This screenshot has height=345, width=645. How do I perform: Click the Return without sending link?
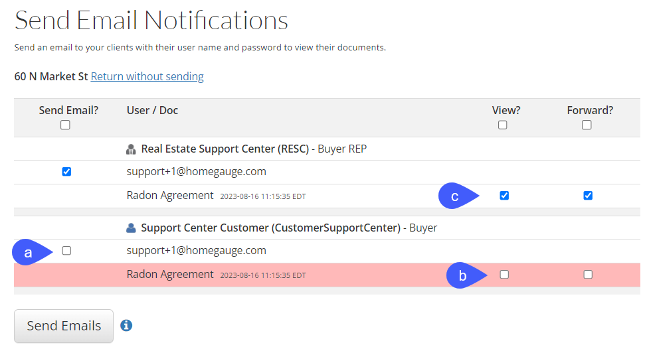pos(147,76)
